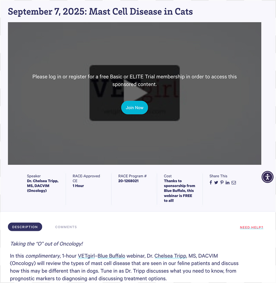
Task: Switch to the Comments tab
Action: (66, 227)
